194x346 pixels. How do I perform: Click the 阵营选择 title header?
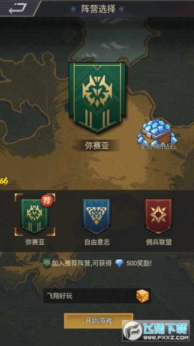click(97, 9)
